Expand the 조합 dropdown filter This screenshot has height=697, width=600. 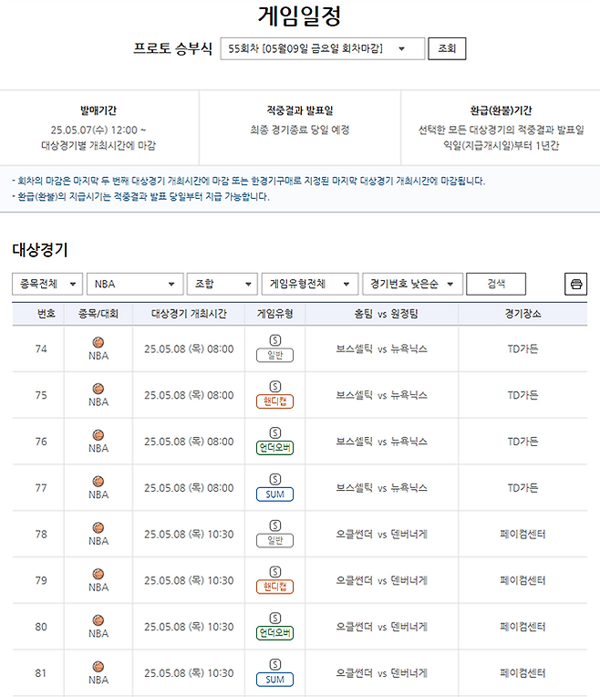(x=222, y=284)
